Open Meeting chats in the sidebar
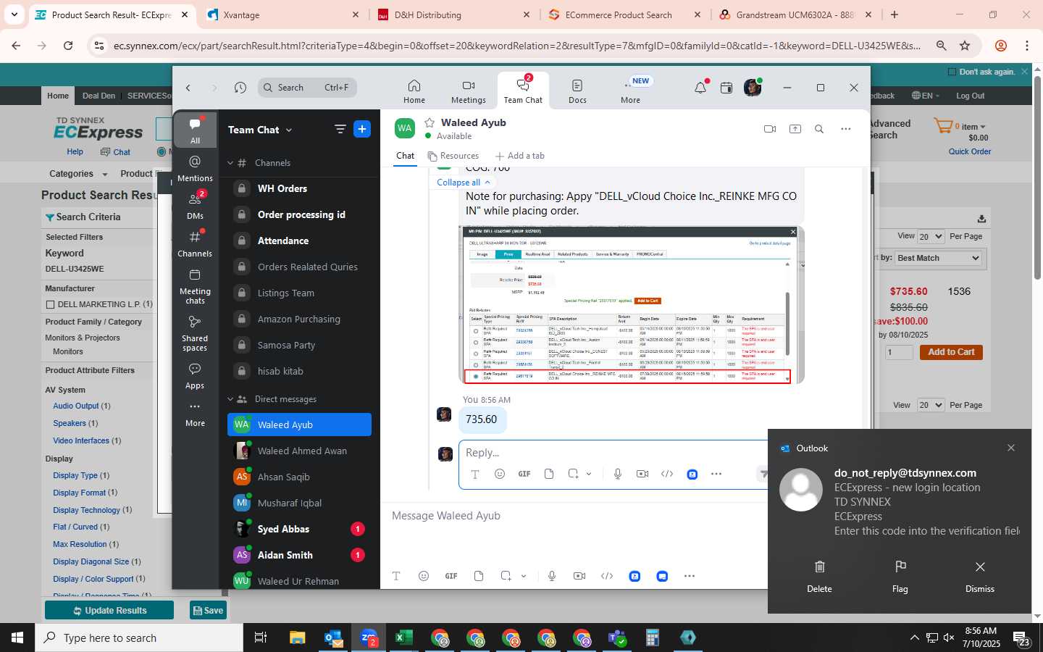Viewport: 1043px width, 652px height. [x=195, y=286]
